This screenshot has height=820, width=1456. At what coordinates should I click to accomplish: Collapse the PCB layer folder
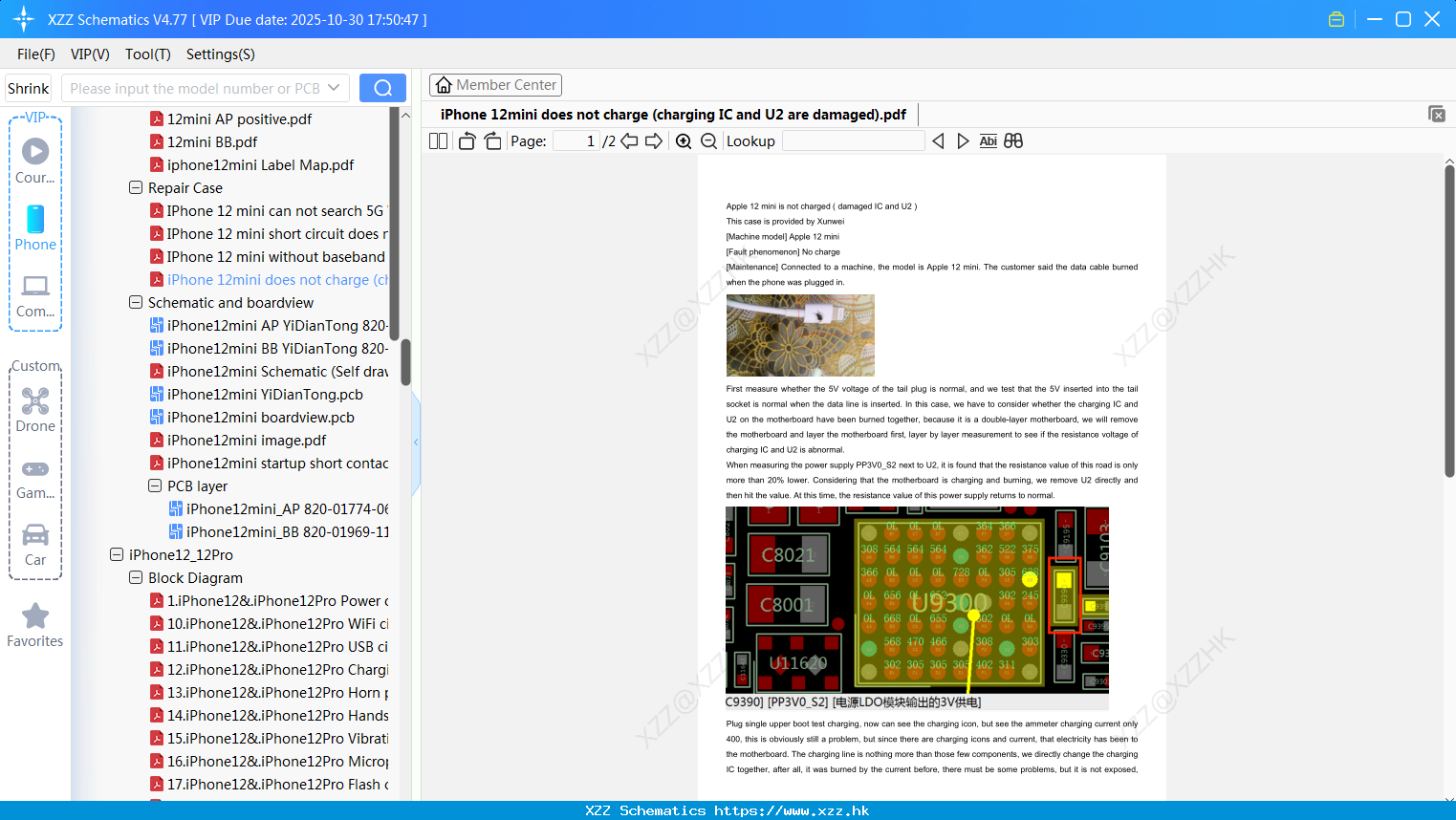coord(155,486)
